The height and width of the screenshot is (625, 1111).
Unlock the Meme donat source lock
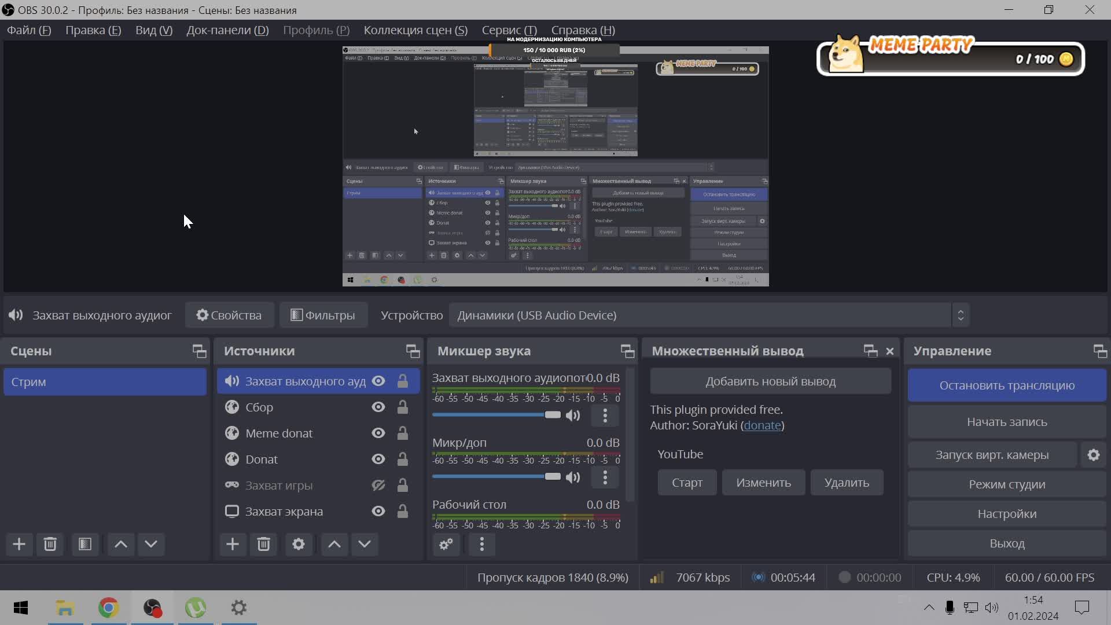[x=402, y=433]
